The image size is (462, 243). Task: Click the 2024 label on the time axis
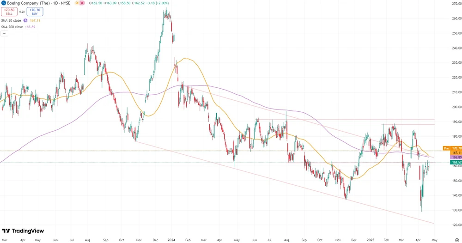tap(171, 240)
